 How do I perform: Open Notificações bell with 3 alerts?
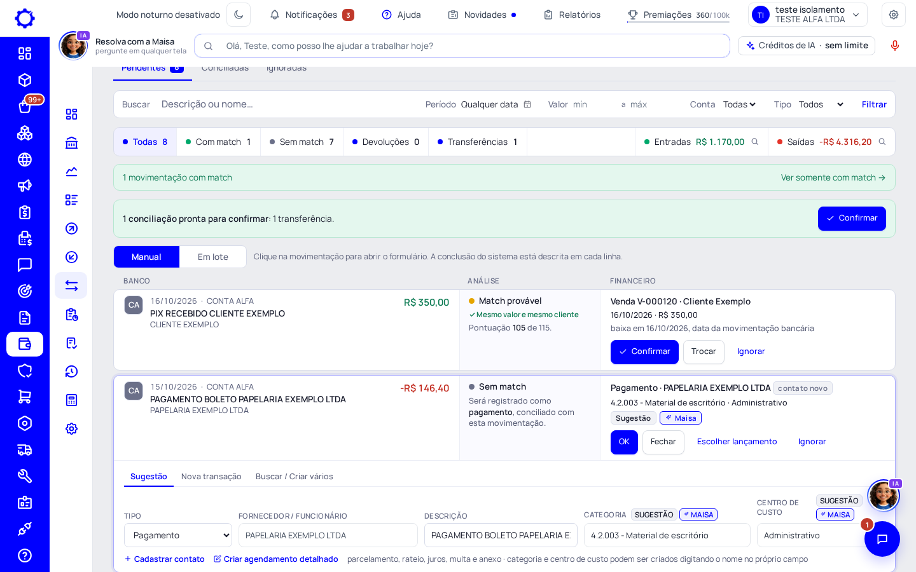312,15
